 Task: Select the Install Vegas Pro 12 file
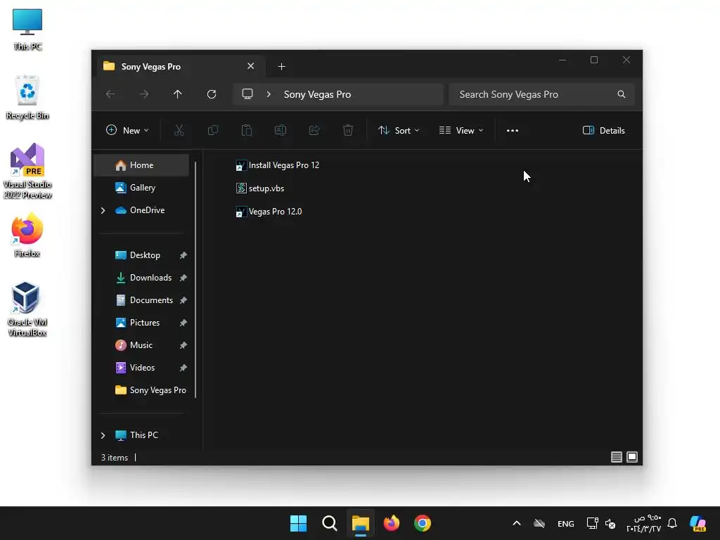point(277,165)
